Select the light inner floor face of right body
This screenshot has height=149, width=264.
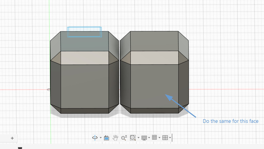[154, 57]
